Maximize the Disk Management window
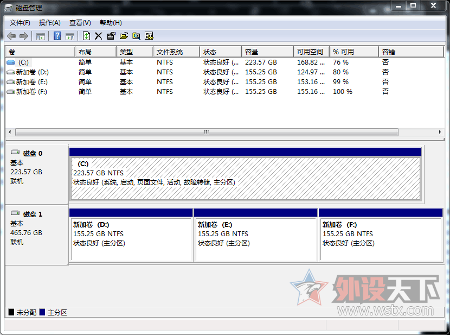450x335 pixels. tap(413, 6)
